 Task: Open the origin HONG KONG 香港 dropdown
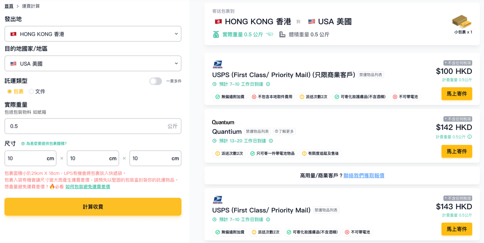click(93, 34)
